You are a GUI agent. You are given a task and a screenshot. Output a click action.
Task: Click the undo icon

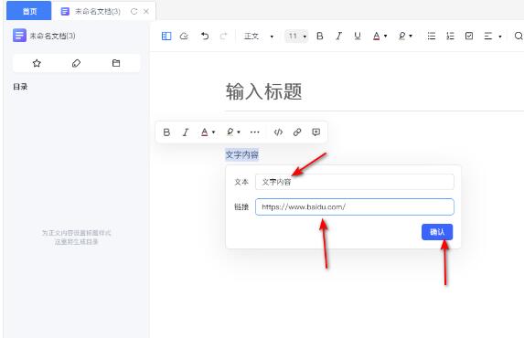coord(205,36)
